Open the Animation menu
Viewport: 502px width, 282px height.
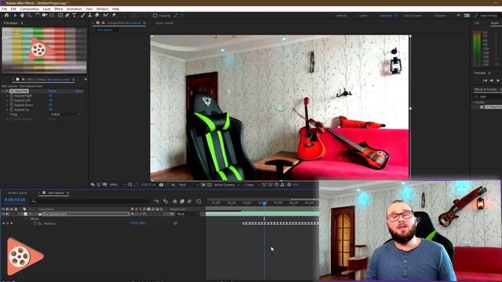tap(74, 9)
